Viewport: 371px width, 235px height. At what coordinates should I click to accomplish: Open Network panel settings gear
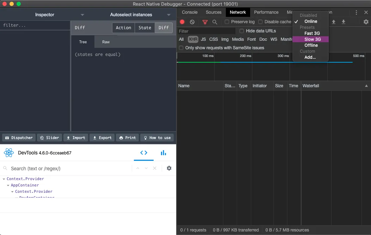coord(366,22)
